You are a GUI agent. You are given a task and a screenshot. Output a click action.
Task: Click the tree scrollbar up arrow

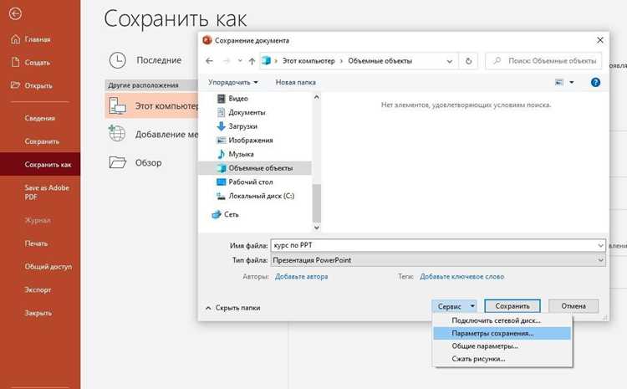coord(317,97)
